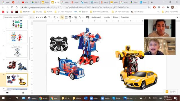Image resolution: width=180 pixels, height=101 pixels.
Task: Open Other bookmarks folder
Action: click(170, 12)
